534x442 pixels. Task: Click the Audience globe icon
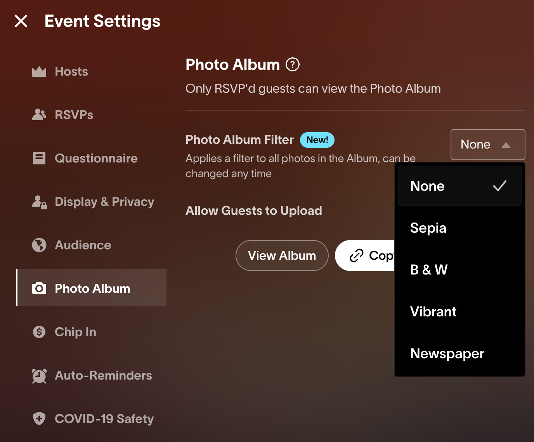click(x=39, y=245)
